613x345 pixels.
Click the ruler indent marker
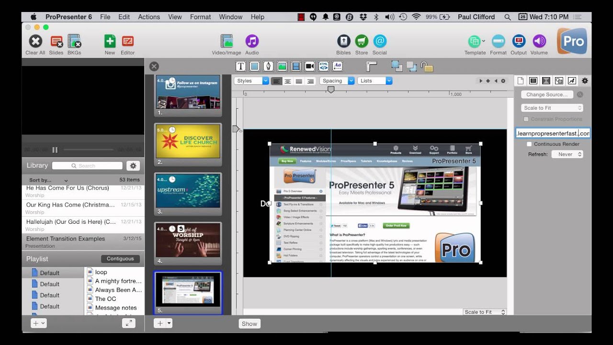pyautogui.click(x=331, y=90)
